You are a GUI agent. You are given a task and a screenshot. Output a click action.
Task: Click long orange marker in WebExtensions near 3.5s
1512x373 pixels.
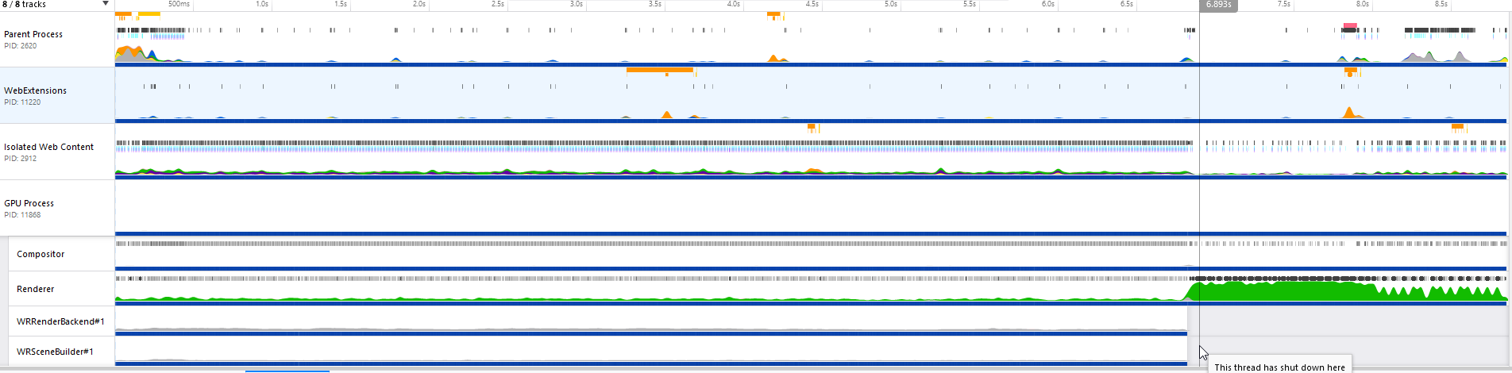coord(659,70)
